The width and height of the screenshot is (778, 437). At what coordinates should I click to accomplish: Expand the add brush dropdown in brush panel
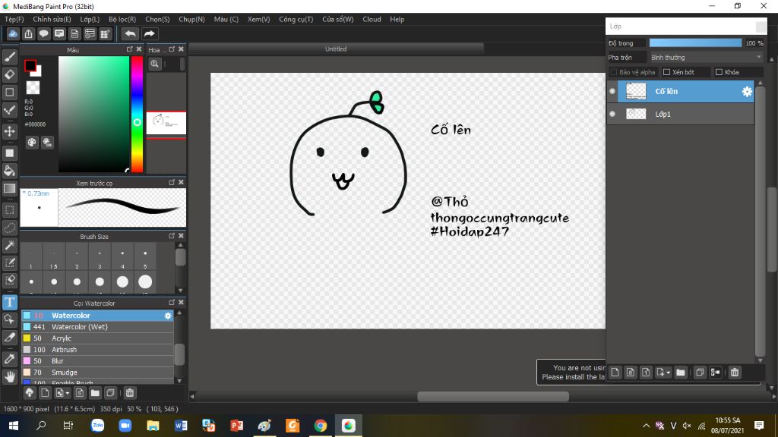[67, 394]
